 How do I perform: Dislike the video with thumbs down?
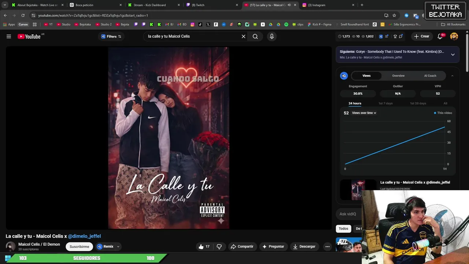click(219, 246)
